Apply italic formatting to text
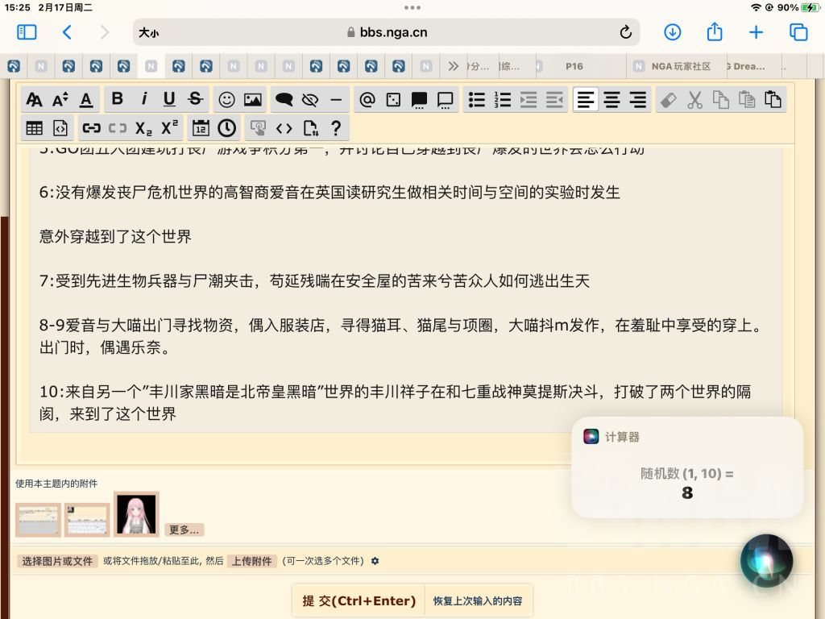The height and width of the screenshot is (619, 825). pyautogui.click(x=143, y=99)
